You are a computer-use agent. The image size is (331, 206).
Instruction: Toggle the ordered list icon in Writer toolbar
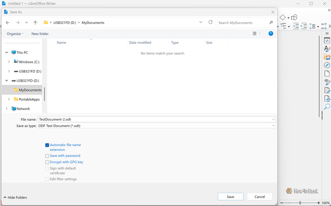[283, 26]
